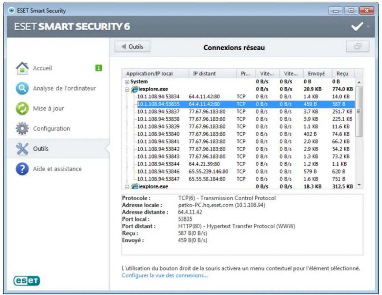Viewport: 382px width, 295px height.
Task: Click the detach window icon button
Action: pyautogui.click(x=357, y=46)
